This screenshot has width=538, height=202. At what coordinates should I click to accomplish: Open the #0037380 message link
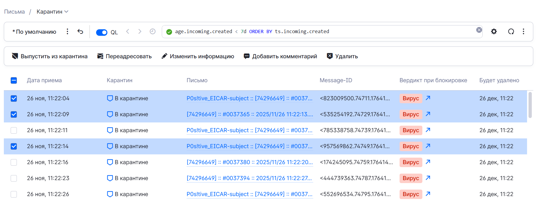[250, 162]
